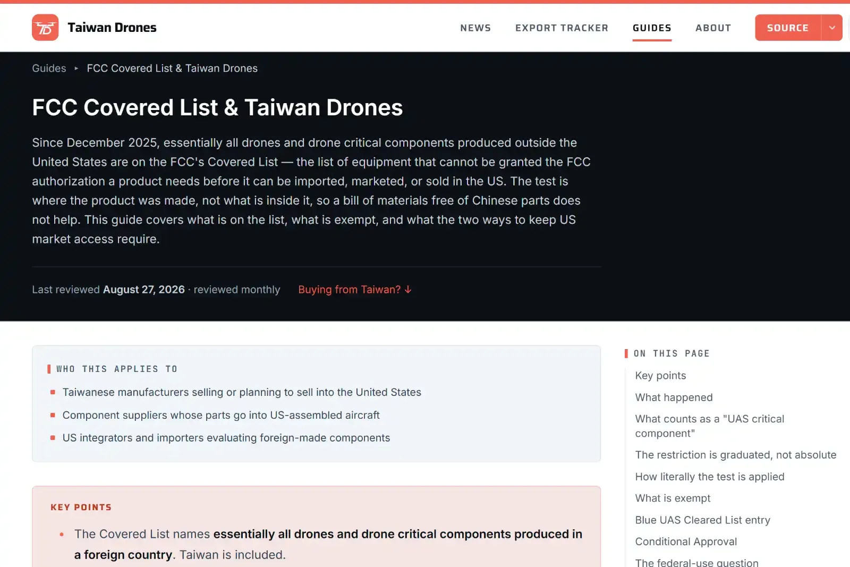The image size is (850, 567).
Task: Go to How literally the test is applied
Action: [709, 477]
